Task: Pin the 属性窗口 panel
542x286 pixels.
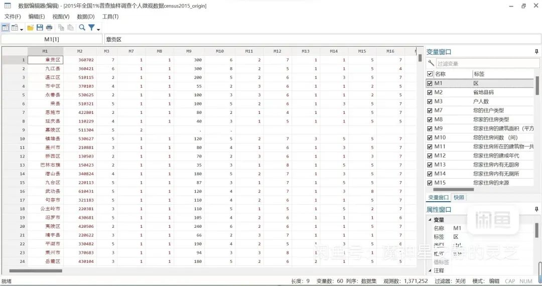Action: [x=536, y=209]
